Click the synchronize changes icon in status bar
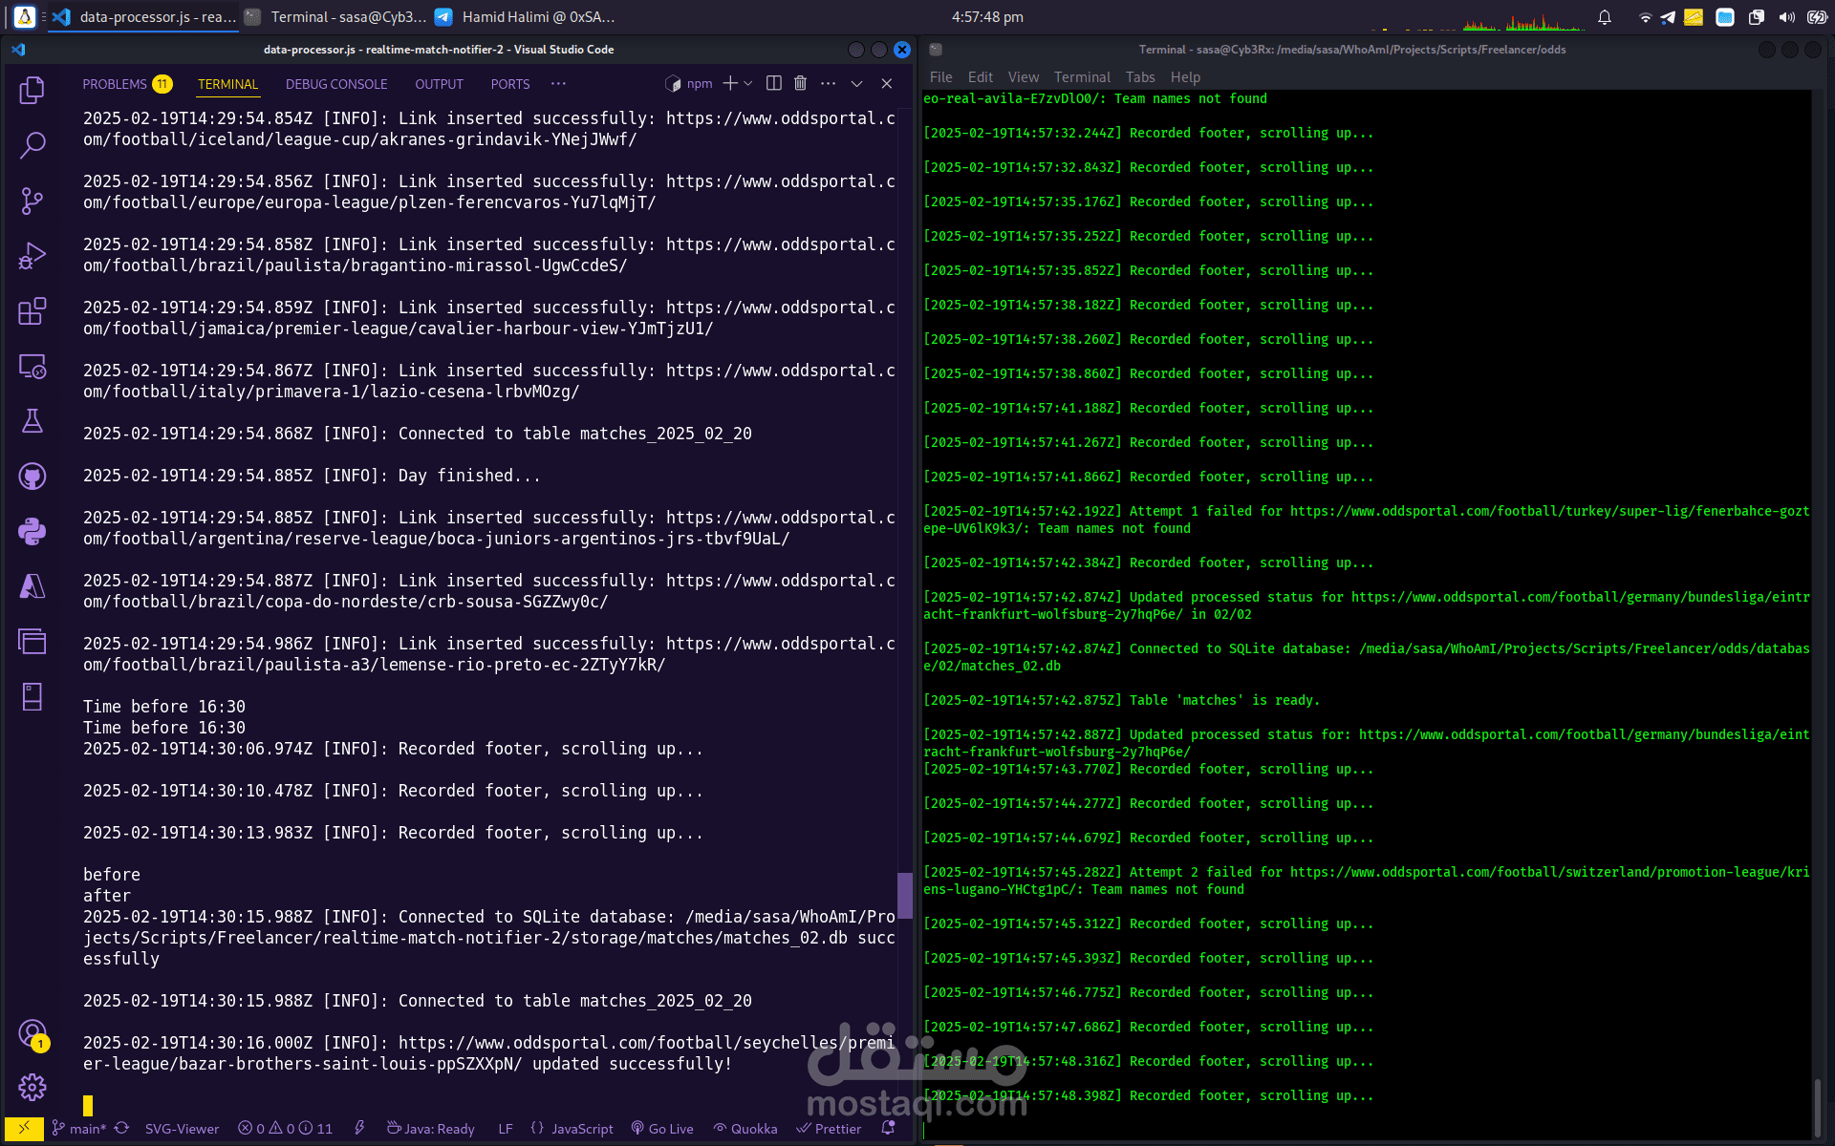This screenshot has height=1146, width=1835. [x=122, y=1129]
